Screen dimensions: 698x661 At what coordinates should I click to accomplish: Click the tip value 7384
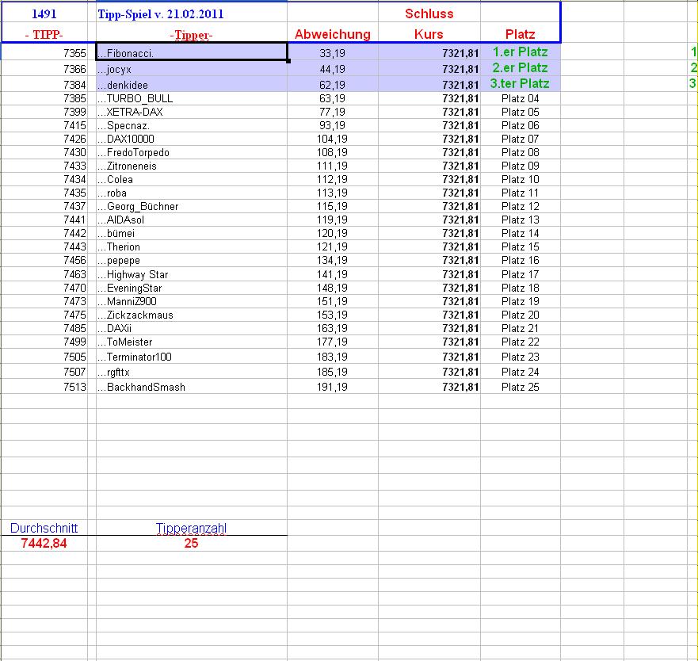pyautogui.click(x=74, y=85)
